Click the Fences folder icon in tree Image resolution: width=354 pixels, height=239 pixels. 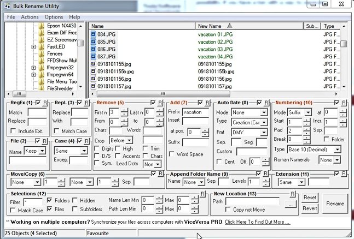(x=42, y=54)
